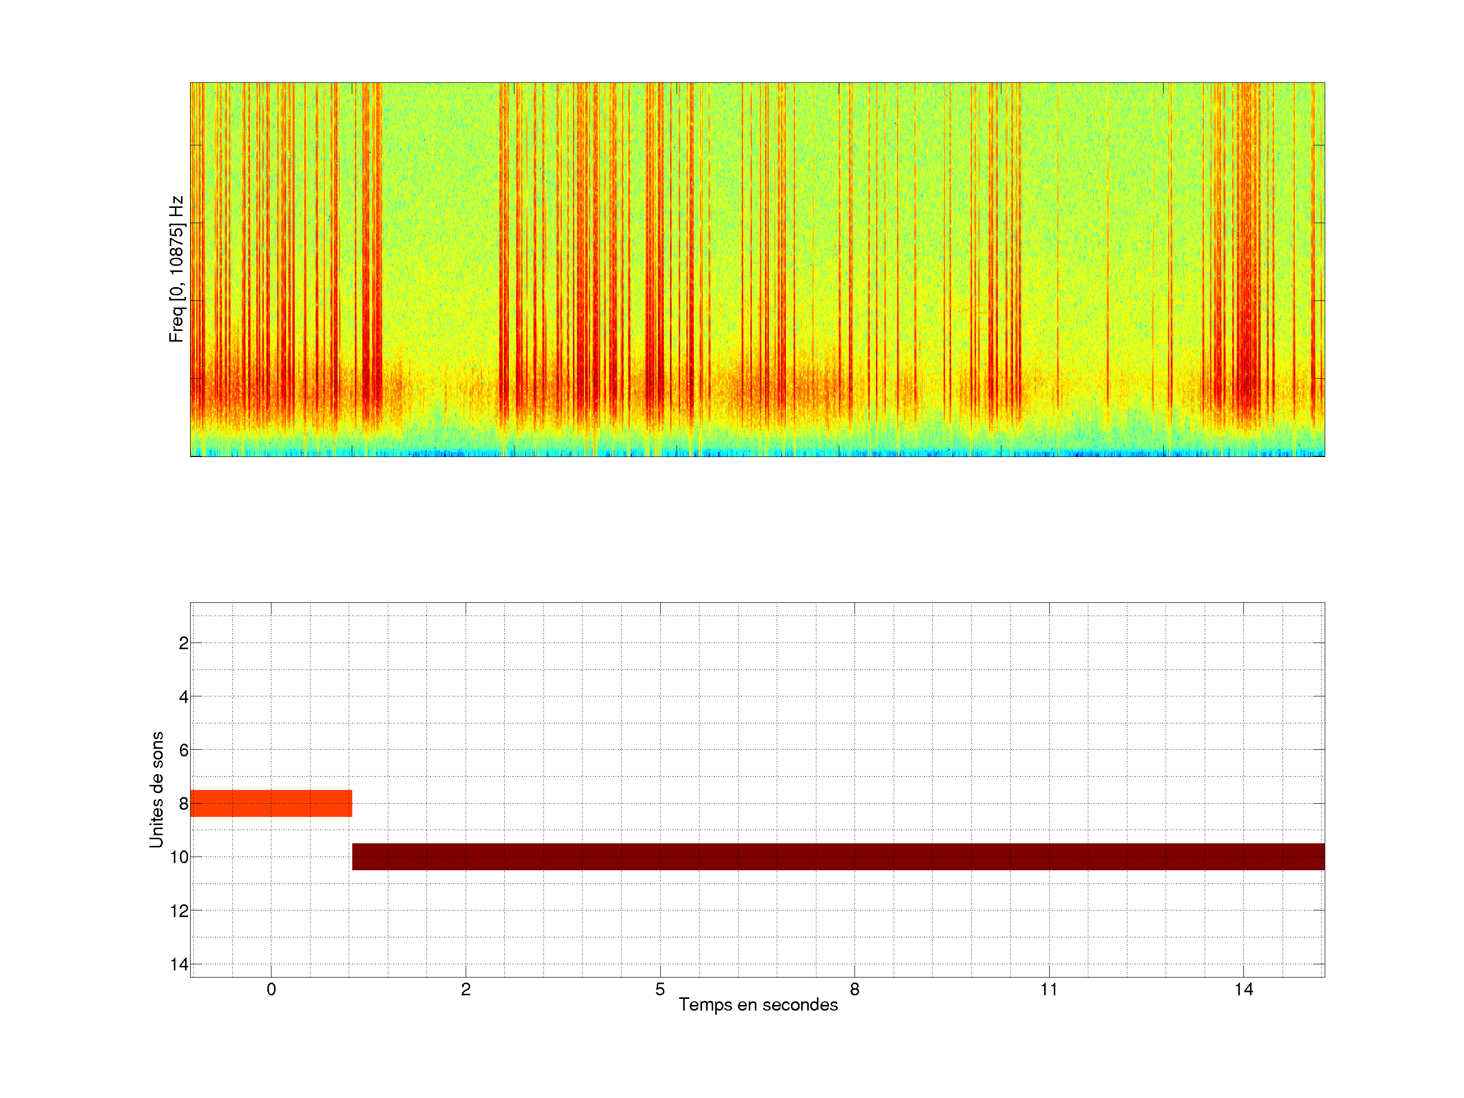Screen dimensions: 1464x1098
Task: Click the 'Unites de sons' axis label
Action: [x=156, y=789]
